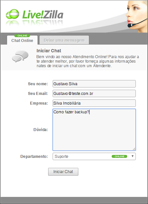Click the green LiveZilla logo bubbles icon
This screenshot has width=148, height=204.
coord(13,14)
